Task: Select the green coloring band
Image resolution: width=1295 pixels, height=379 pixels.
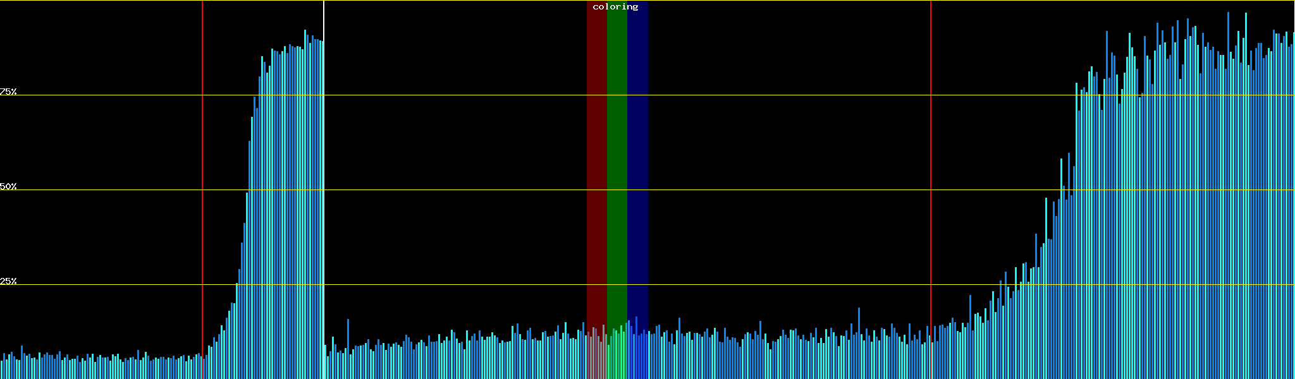Action: 617,158
